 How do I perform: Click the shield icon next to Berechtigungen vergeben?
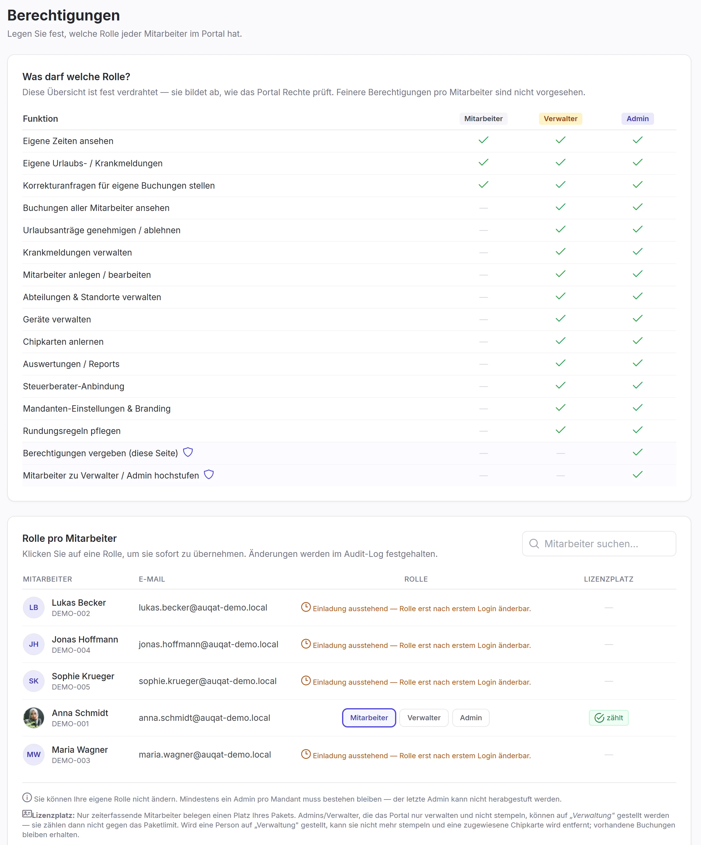point(188,452)
